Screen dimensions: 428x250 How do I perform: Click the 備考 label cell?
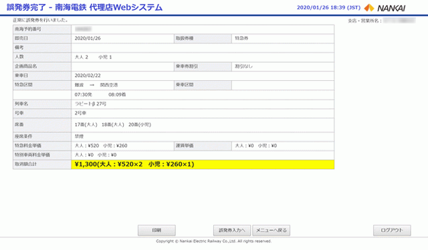coord(42,47)
